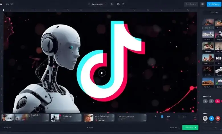
Task: Click the Arie label in bottom bar
Action: [x=90, y=128]
